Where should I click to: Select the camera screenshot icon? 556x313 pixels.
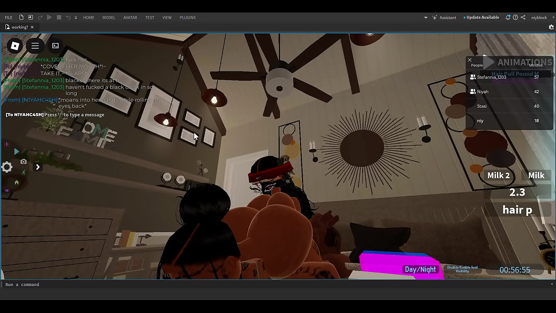pos(23,161)
